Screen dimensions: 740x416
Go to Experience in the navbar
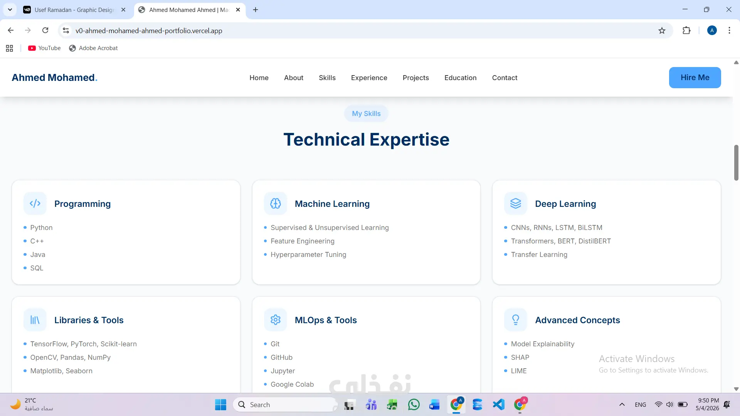point(369,78)
